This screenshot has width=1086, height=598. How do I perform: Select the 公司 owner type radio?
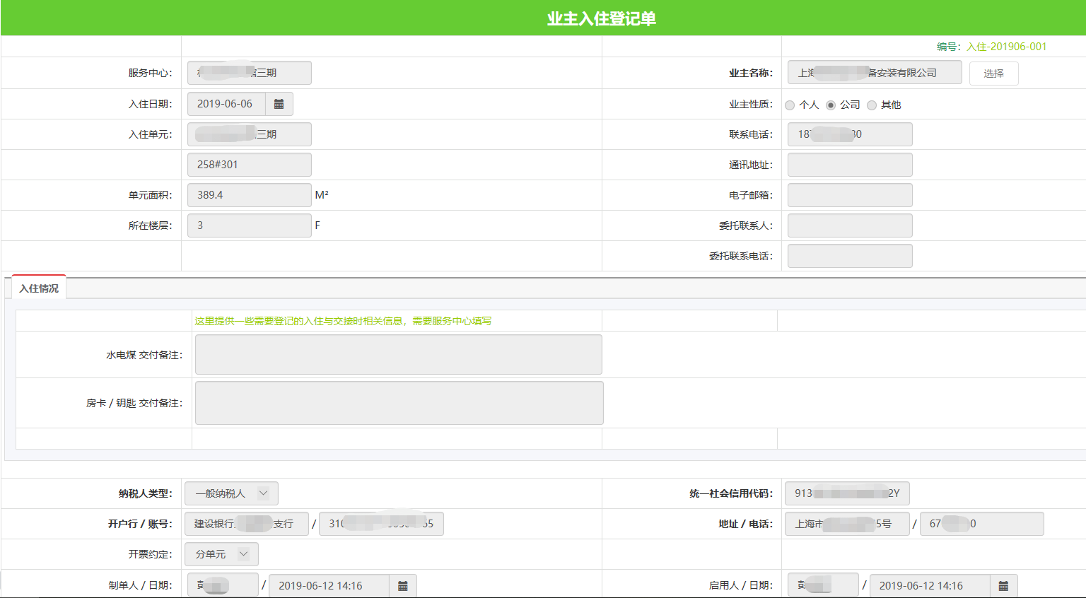831,105
